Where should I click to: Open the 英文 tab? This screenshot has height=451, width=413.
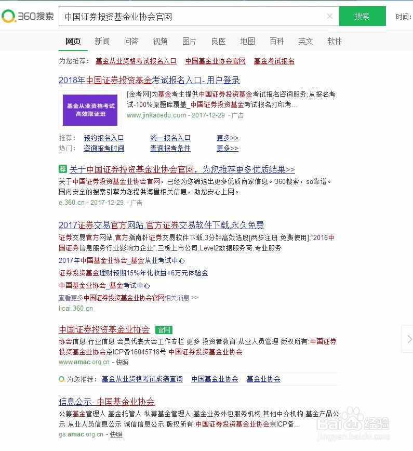[305, 41]
